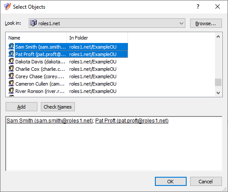Screen dimensions: 228x192
Task: Open the Browse dialog
Action: tap(206, 23)
